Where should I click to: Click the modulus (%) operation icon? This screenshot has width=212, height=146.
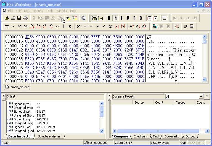pos(110,26)
